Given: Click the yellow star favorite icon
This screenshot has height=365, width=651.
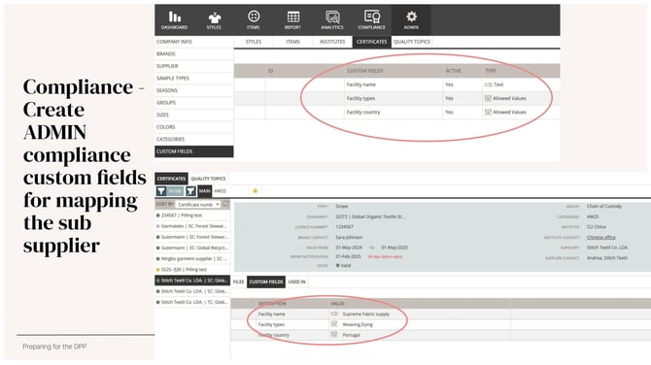Looking at the screenshot, I should click(x=256, y=191).
